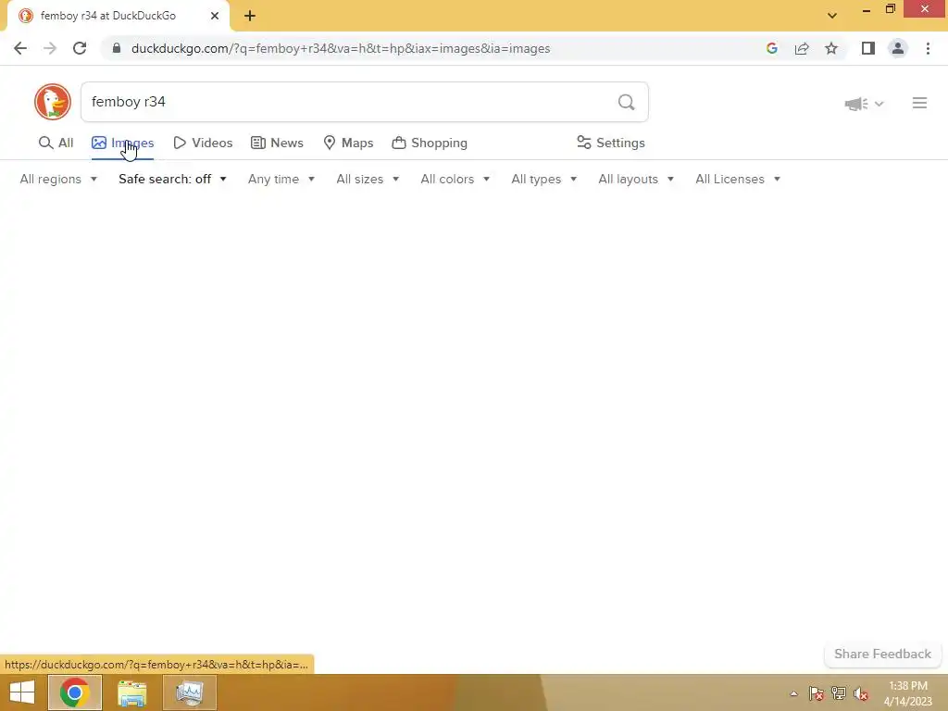948x711 pixels.
Task: Minimize the Chrome window
Action: (867, 9)
